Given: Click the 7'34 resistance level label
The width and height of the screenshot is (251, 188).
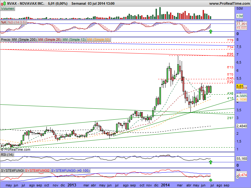Looking at the screenshot, I should pyautogui.click(x=230, y=47).
